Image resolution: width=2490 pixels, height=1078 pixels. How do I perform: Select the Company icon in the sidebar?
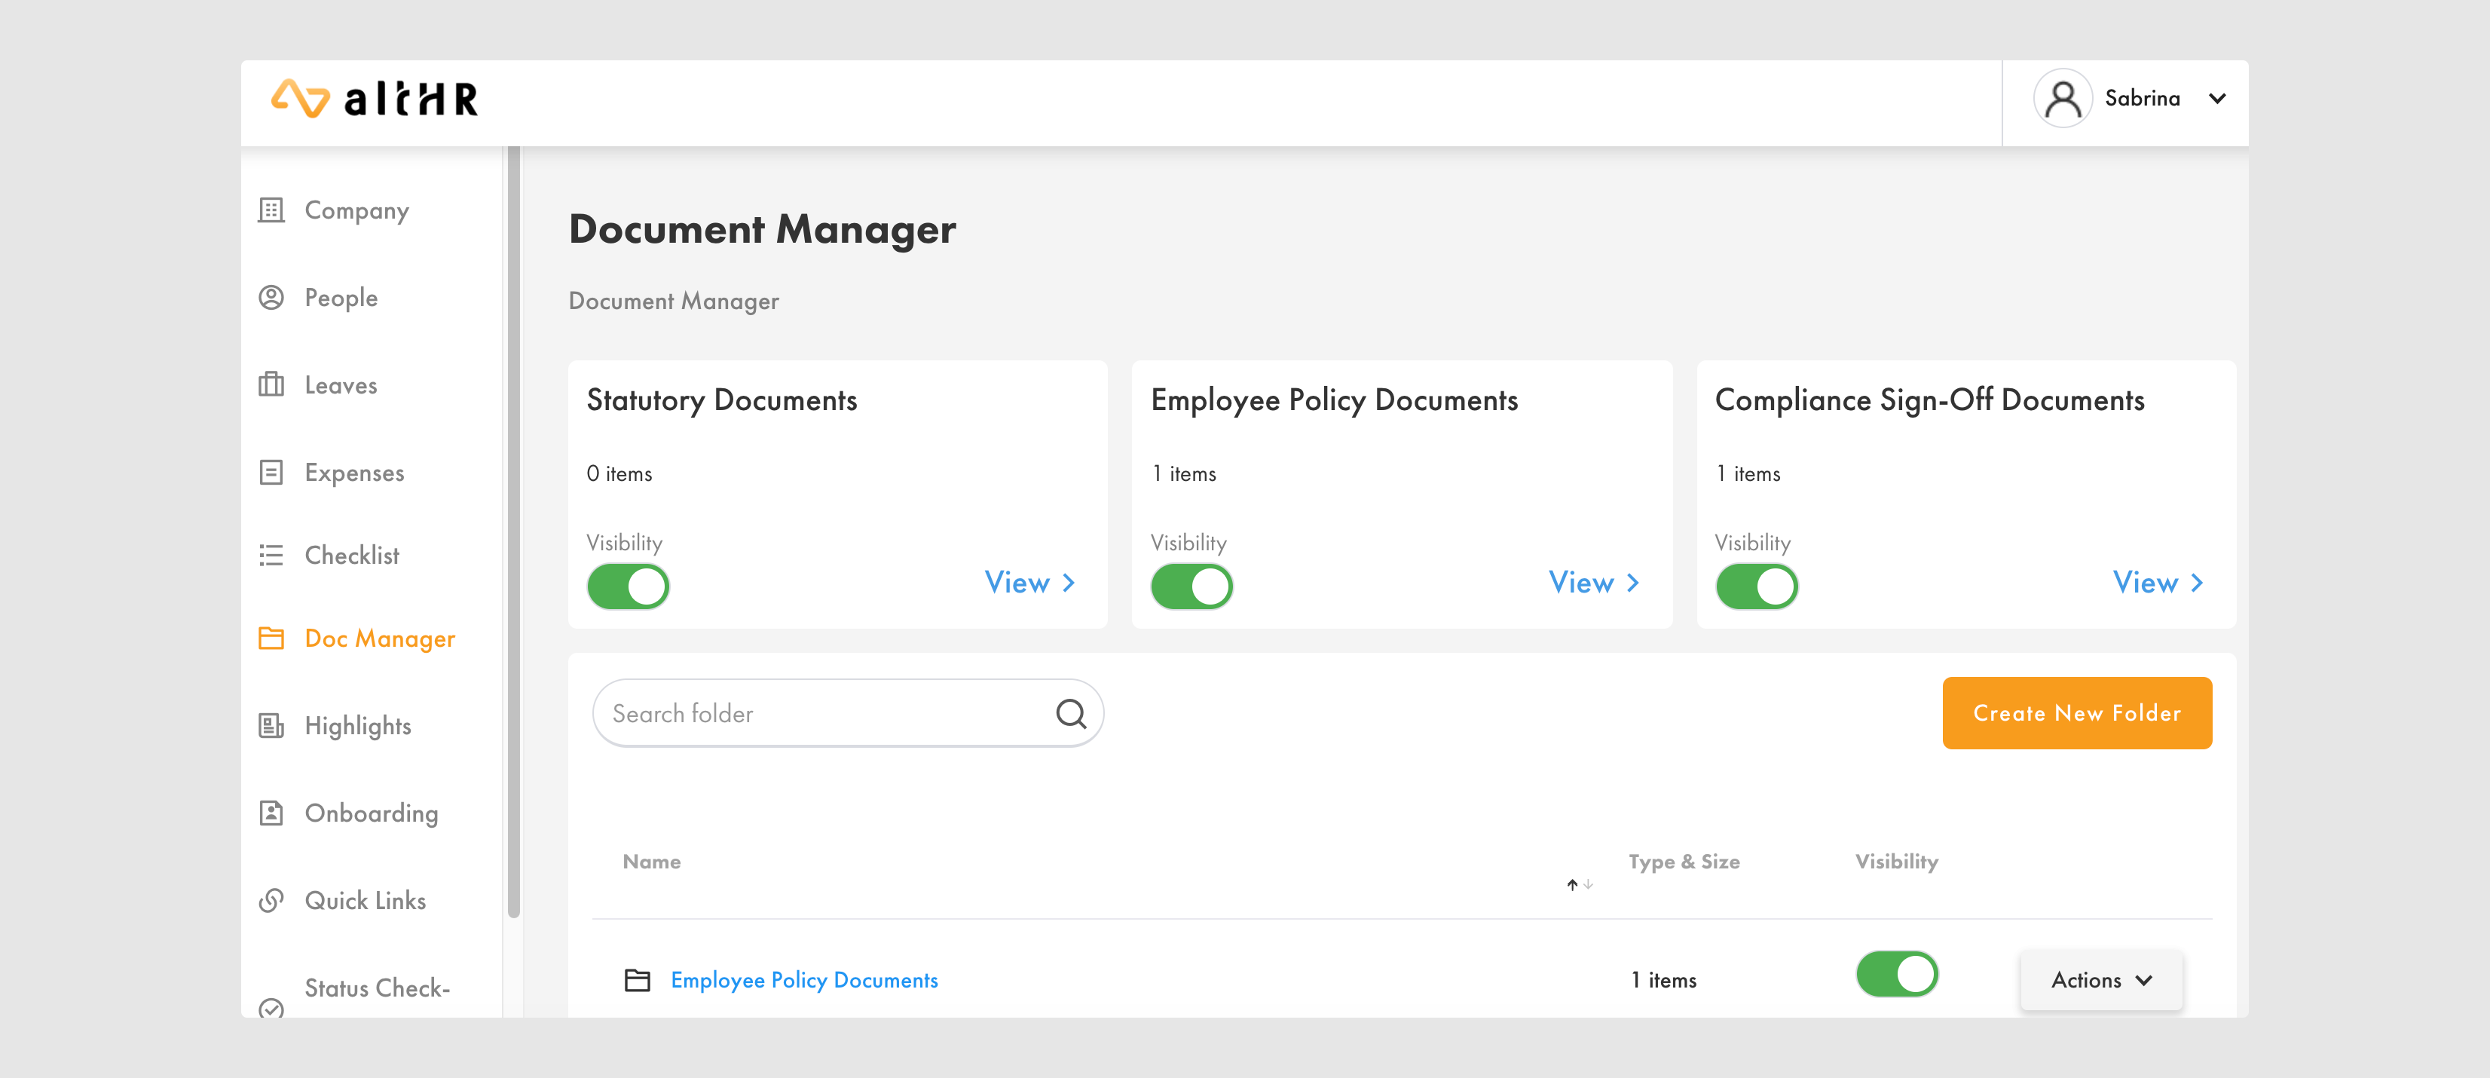click(x=271, y=211)
